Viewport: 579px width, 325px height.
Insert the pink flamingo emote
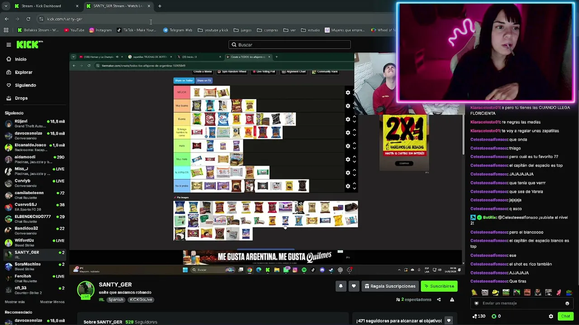559,292
